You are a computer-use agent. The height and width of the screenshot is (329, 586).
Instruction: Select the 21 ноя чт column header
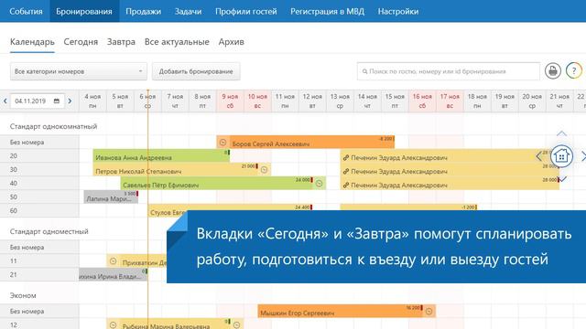pos(559,101)
